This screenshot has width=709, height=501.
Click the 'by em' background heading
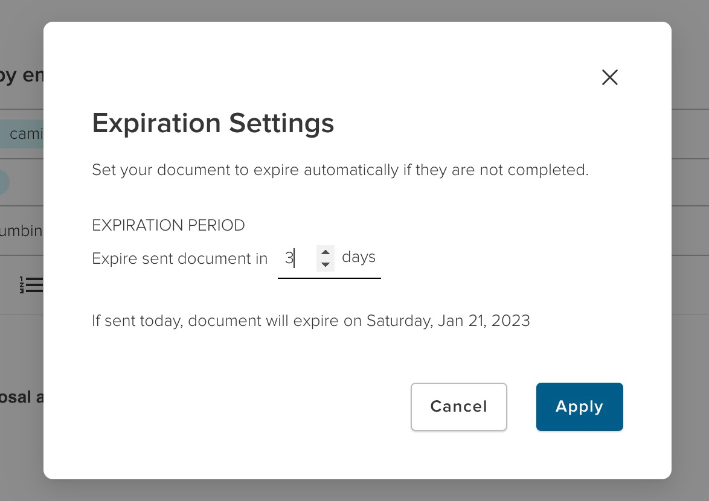click(22, 76)
